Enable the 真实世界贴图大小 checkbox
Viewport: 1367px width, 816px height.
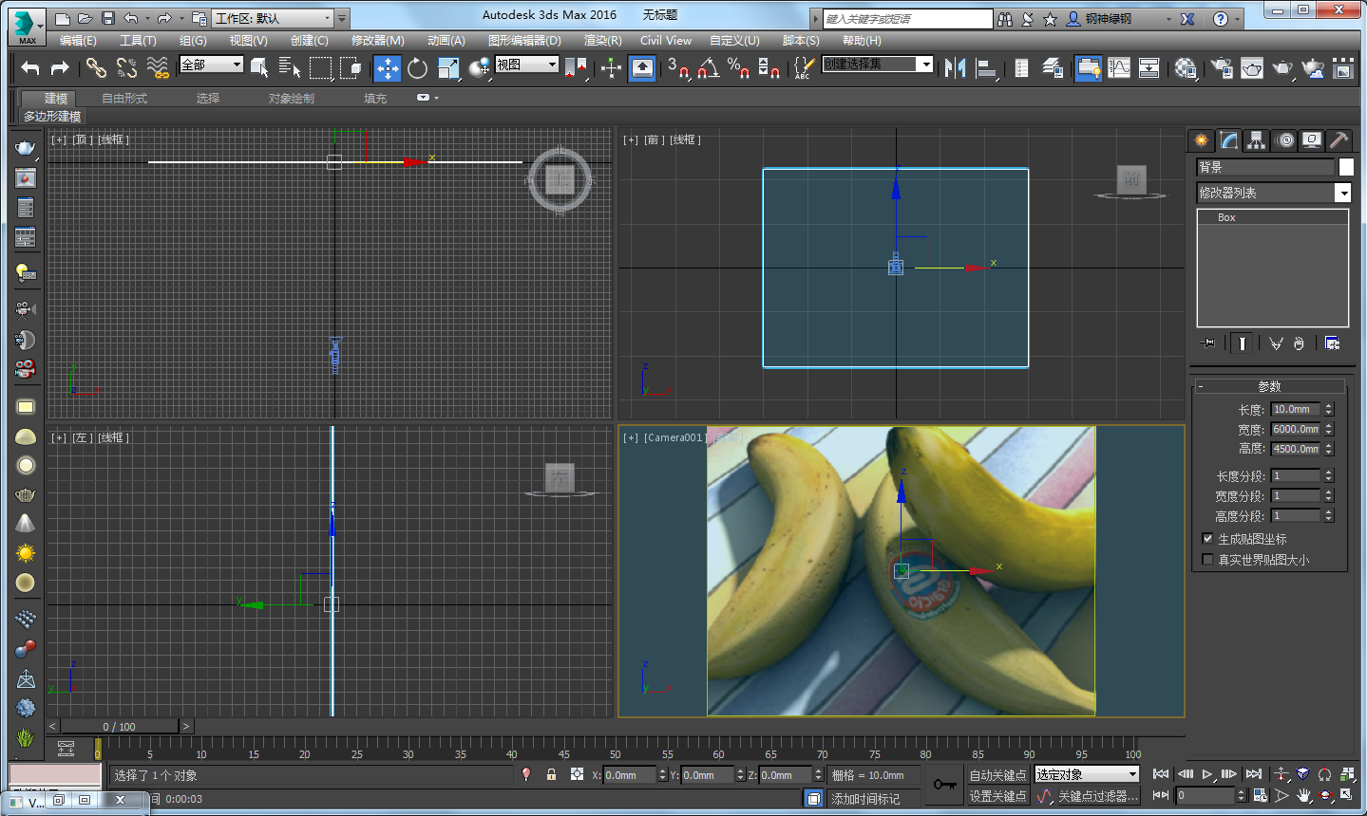pyautogui.click(x=1207, y=560)
